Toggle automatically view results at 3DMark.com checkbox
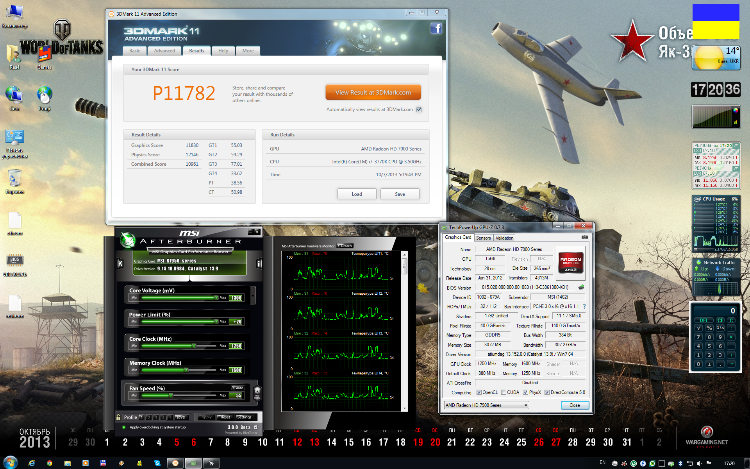The width and height of the screenshot is (750, 469). 419,109
